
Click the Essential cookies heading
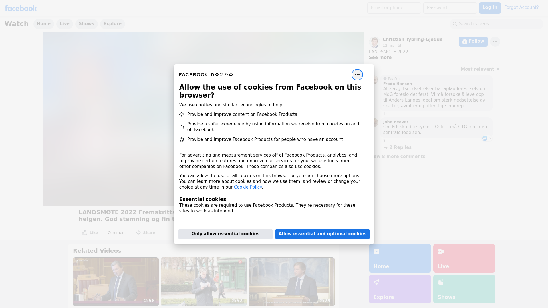coord(203,199)
